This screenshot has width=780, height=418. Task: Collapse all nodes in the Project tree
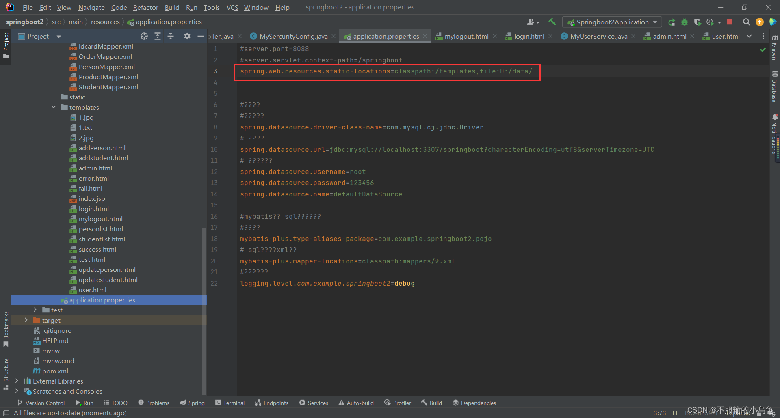171,36
